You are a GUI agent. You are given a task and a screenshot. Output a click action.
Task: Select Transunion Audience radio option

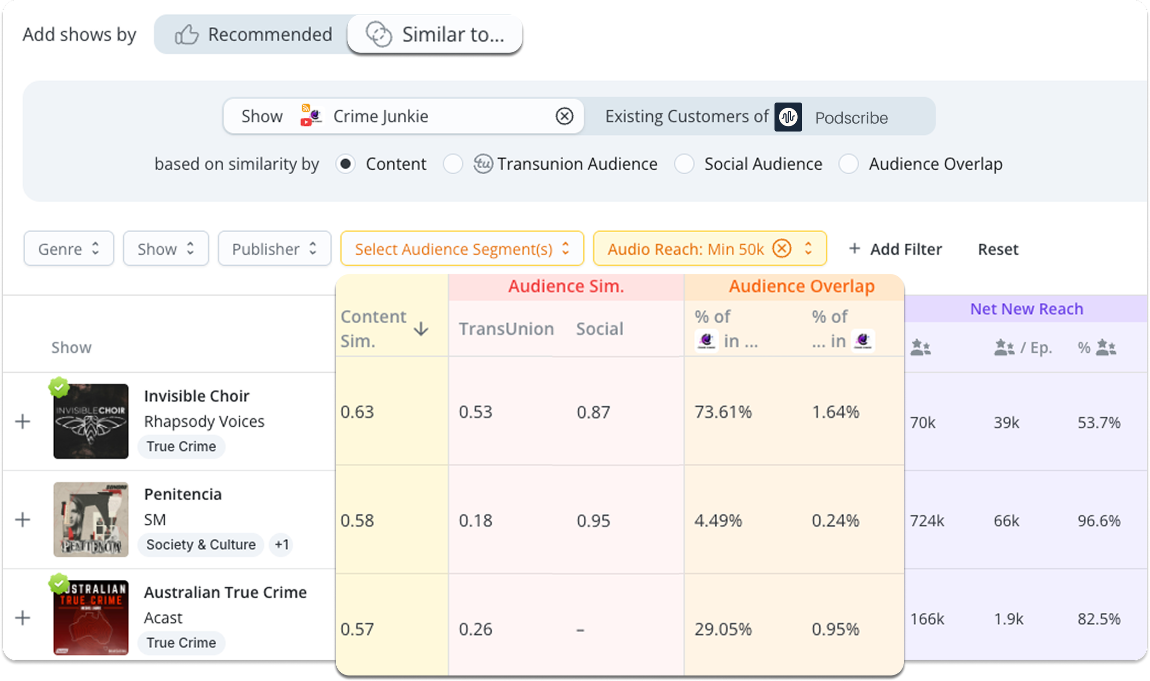453,164
